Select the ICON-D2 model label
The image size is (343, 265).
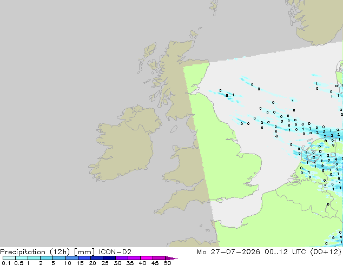point(115,252)
